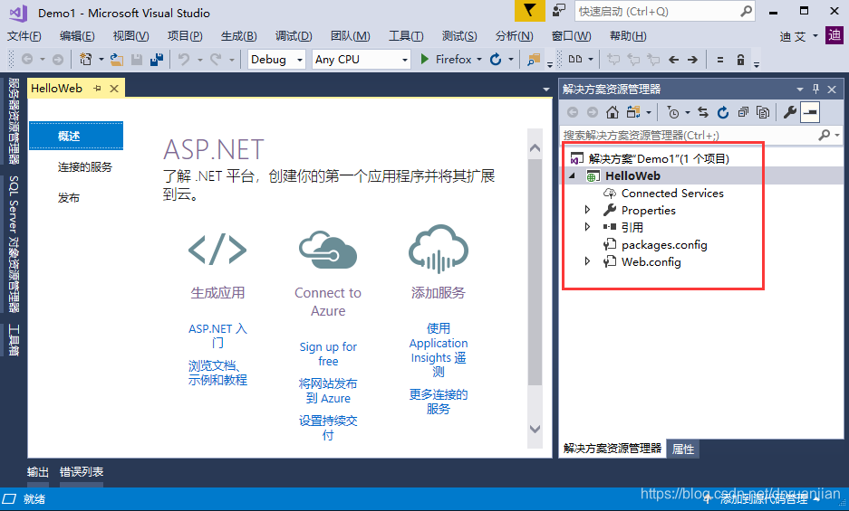849x511 pixels.
Task: Open the 调试(D) menu
Action: [294, 36]
